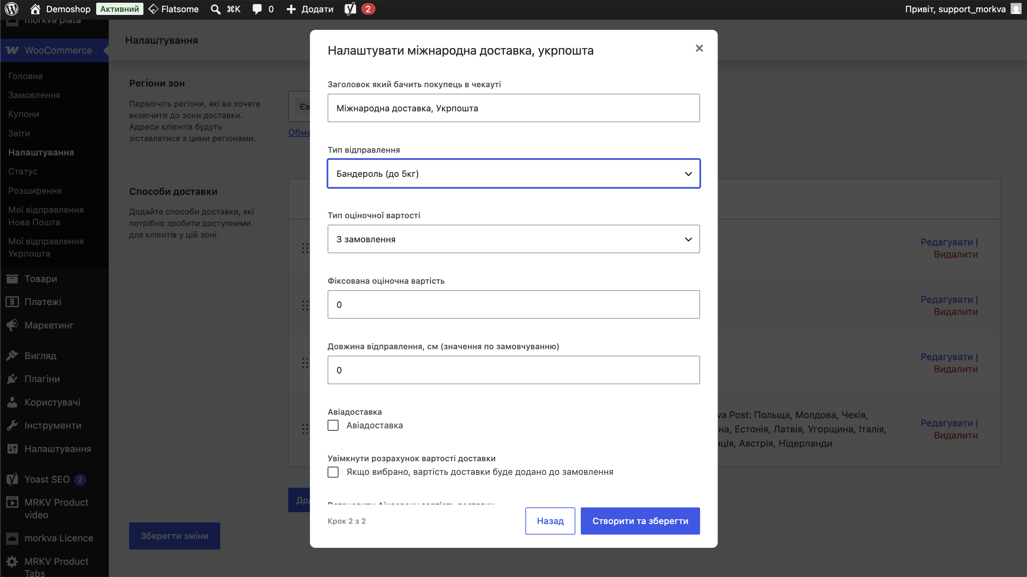
Task: Click the Користувачі person icon
Action: pyautogui.click(x=12, y=402)
